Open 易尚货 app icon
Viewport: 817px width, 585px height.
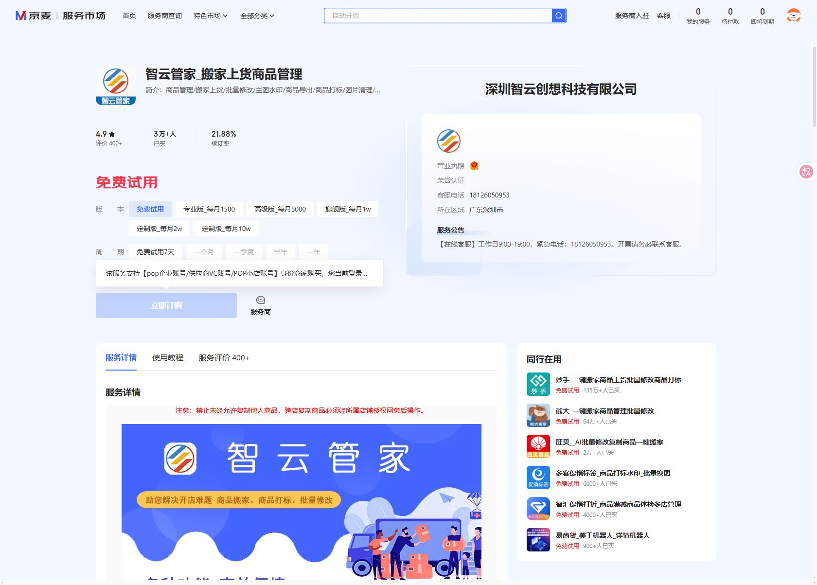pyautogui.click(x=538, y=540)
